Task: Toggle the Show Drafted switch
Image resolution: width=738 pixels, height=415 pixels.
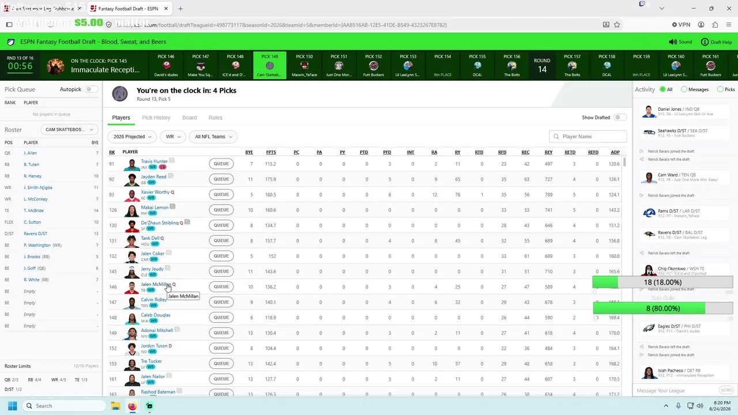Action: point(620,118)
